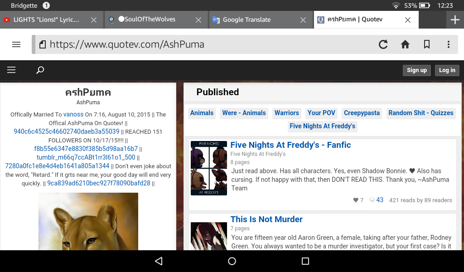Tap the 12:23 clock in status bar

pyautogui.click(x=445, y=5)
